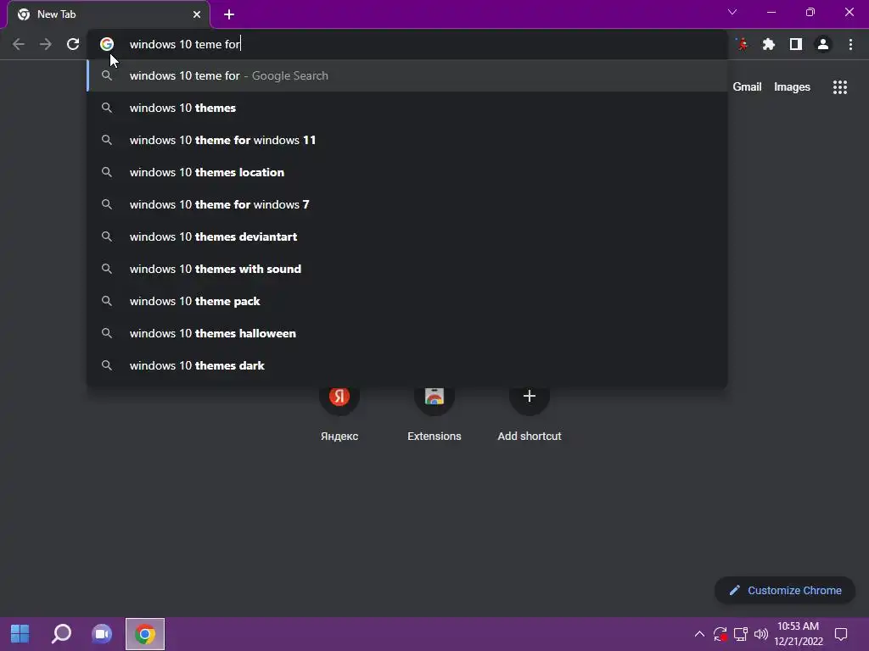The width and height of the screenshot is (869, 651).
Task: Click the sync status tray icon
Action: pyautogui.click(x=720, y=634)
